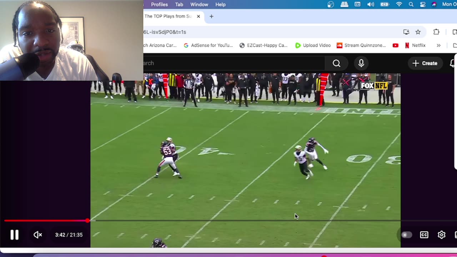The image size is (457, 257).
Task: Click the install app icon in address bar
Action: [406, 32]
